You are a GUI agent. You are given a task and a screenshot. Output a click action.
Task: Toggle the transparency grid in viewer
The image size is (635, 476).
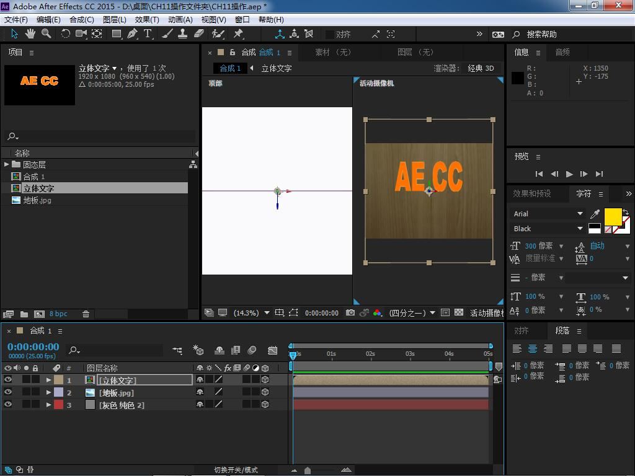pyautogui.click(x=459, y=312)
